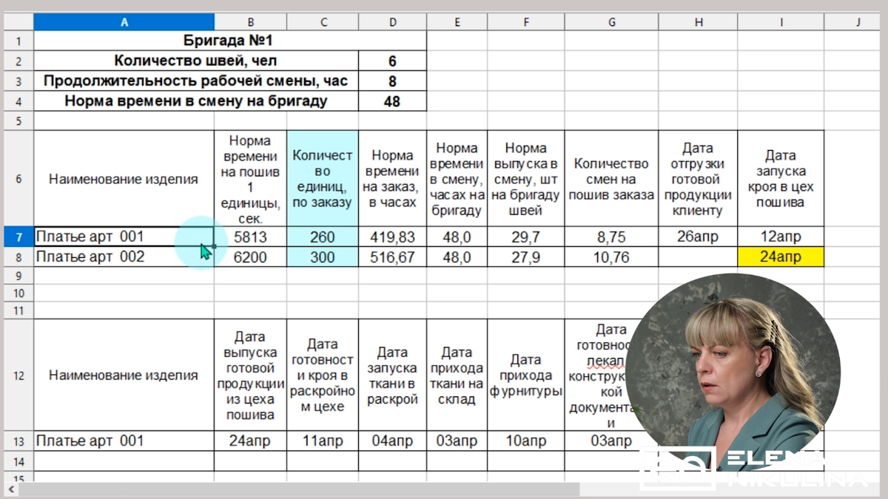The image size is (888, 499).
Task: Click the cell '10апр'
Action: coord(526,441)
